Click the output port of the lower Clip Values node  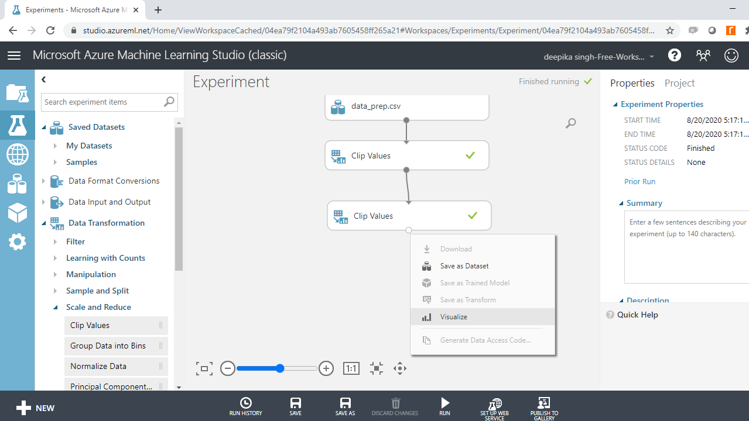click(x=409, y=230)
